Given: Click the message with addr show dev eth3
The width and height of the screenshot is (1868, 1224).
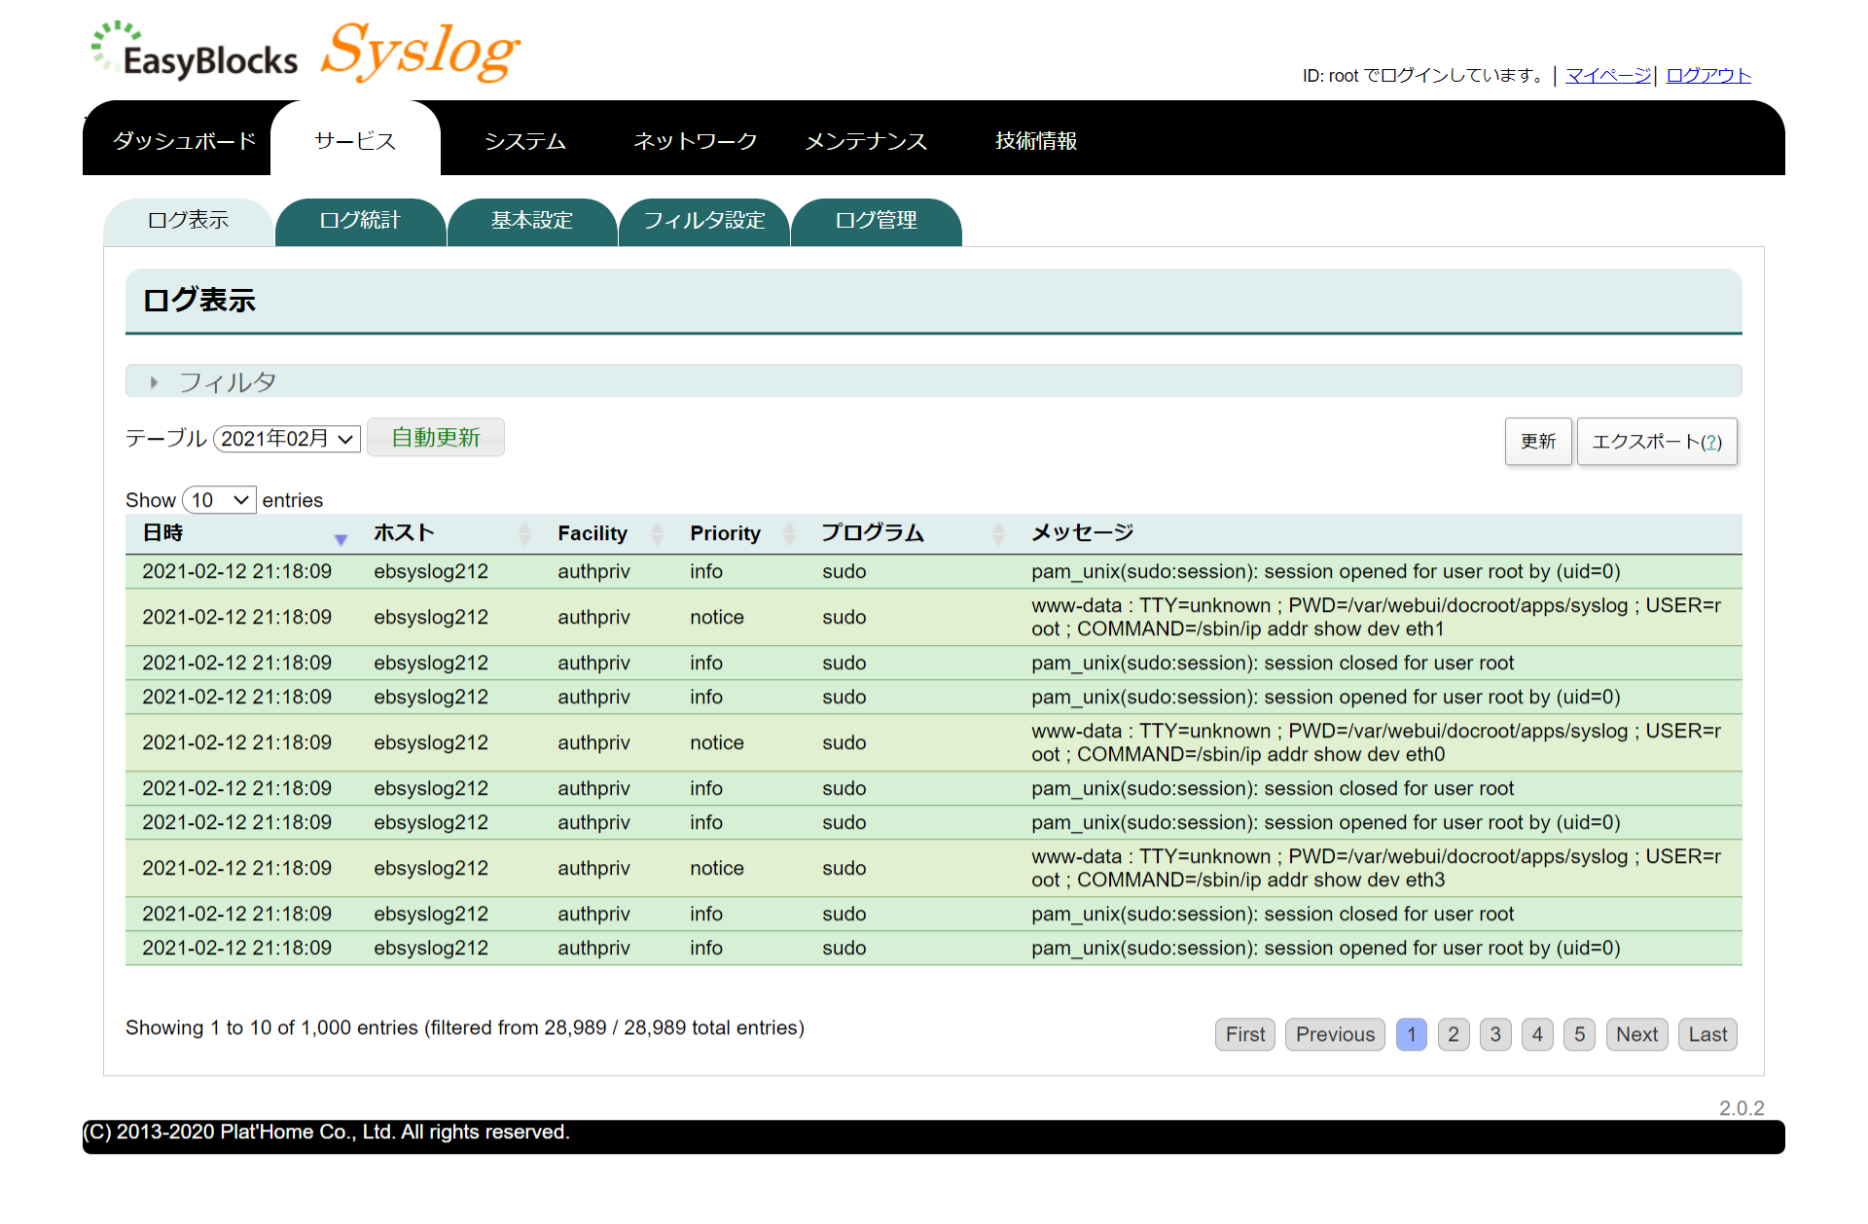Looking at the screenshot, I should pyautogui.click(x=1376, y=868).
